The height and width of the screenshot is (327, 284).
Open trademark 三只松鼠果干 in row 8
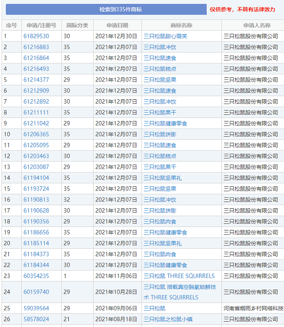click(x=160, y=113)
